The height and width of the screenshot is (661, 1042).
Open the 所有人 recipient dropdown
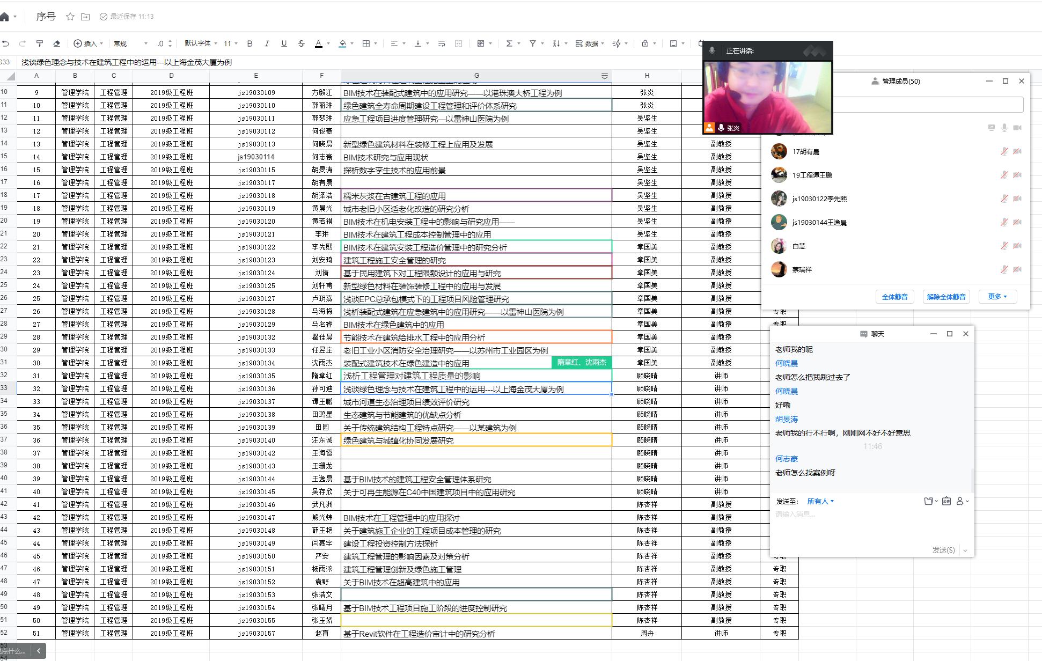(x=820, y=501)
